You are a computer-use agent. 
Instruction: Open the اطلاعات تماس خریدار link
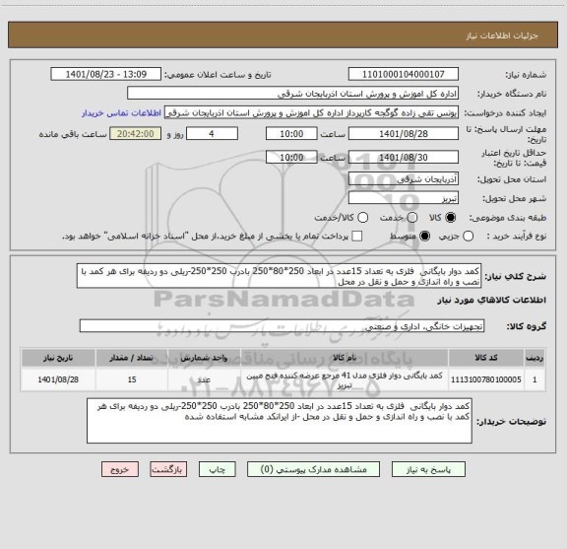tap(121, 113)
